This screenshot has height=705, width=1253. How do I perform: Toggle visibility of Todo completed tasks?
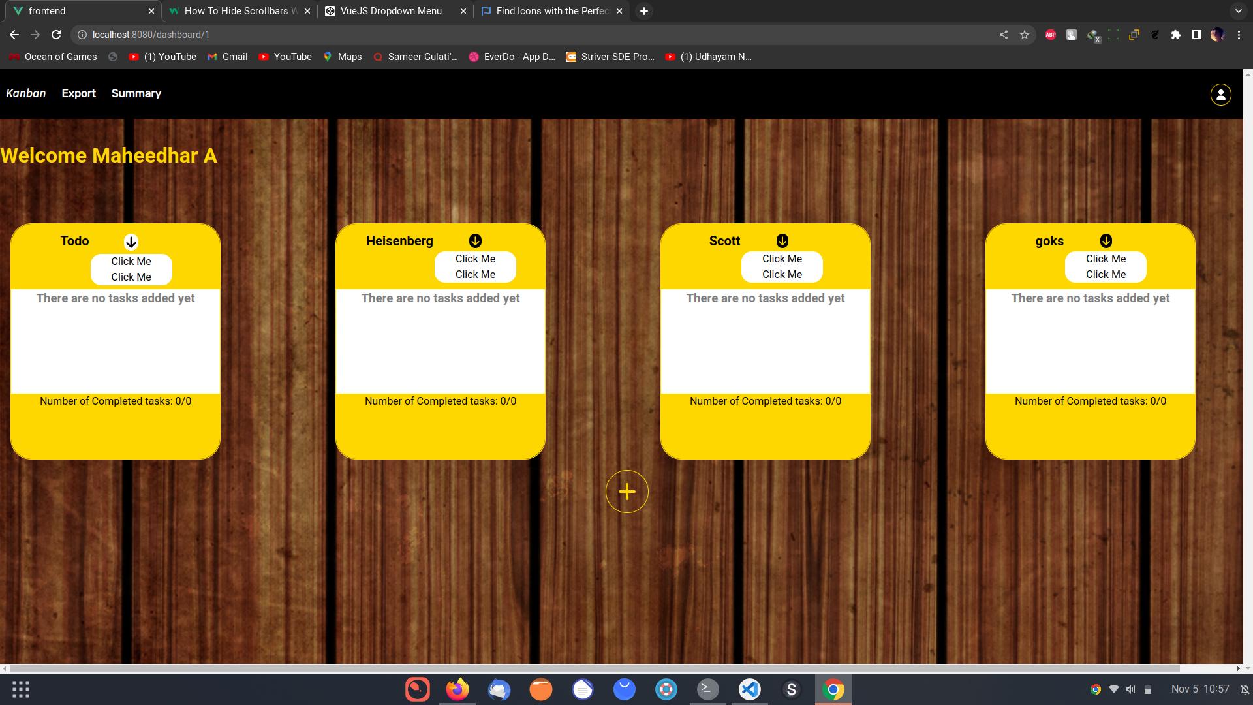131,242
